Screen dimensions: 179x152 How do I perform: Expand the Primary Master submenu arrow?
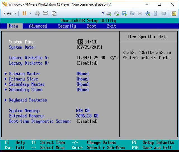(x=6, y=73)
